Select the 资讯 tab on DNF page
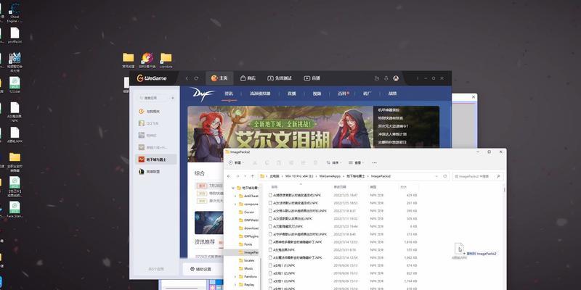This screenshot has width=581, height=290. [x=229, y=94]
